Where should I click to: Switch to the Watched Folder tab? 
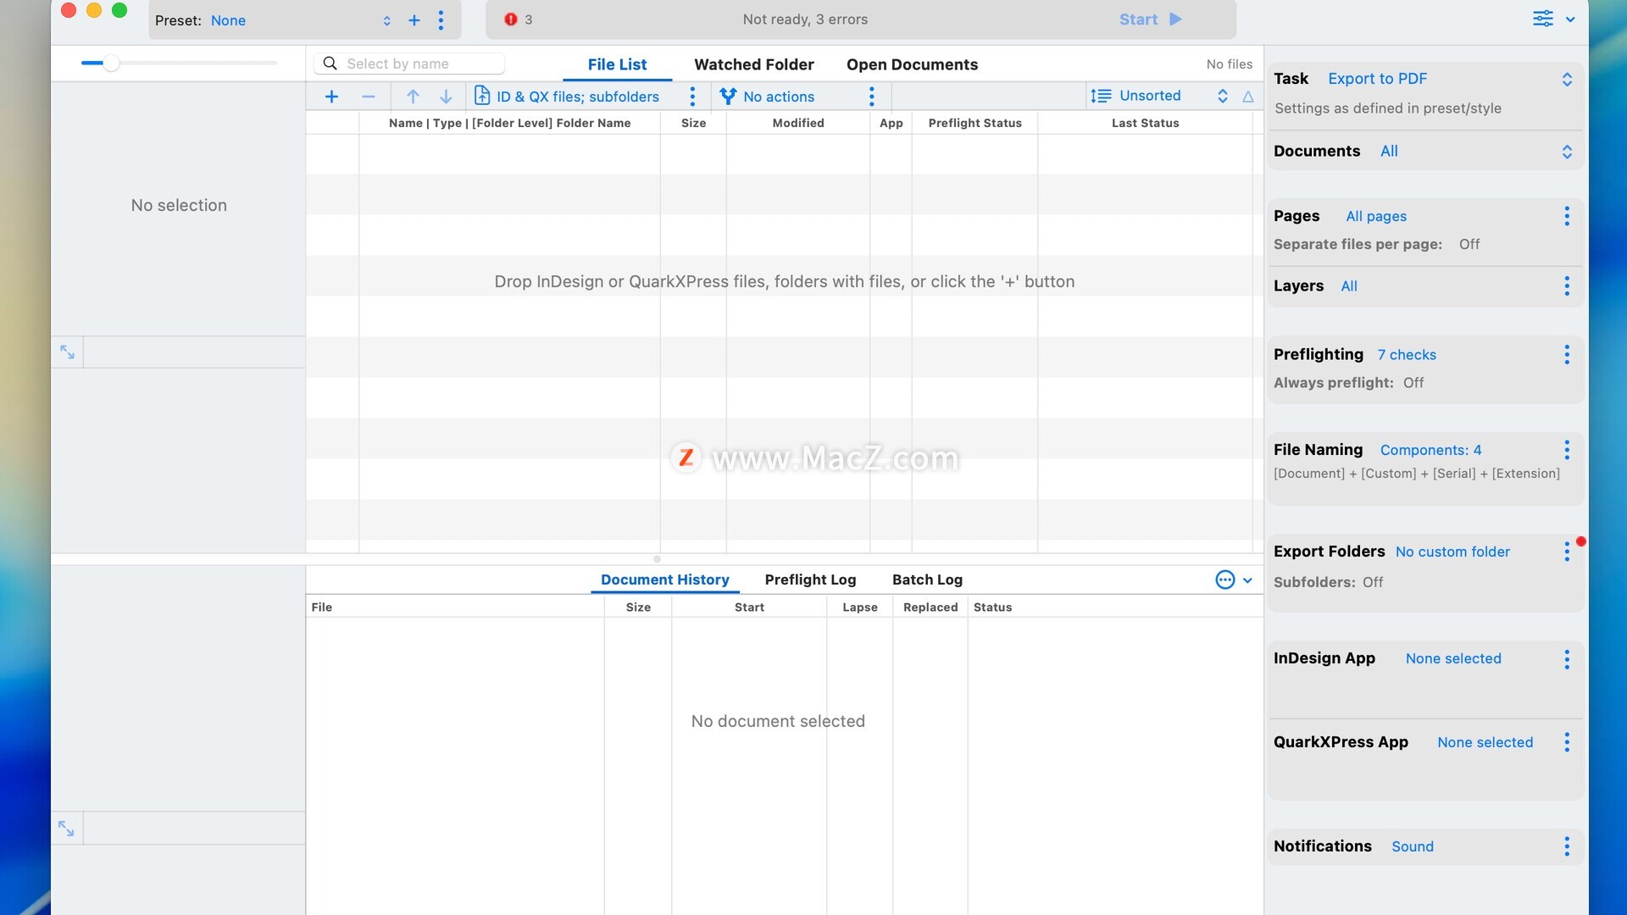pos(753,64)
